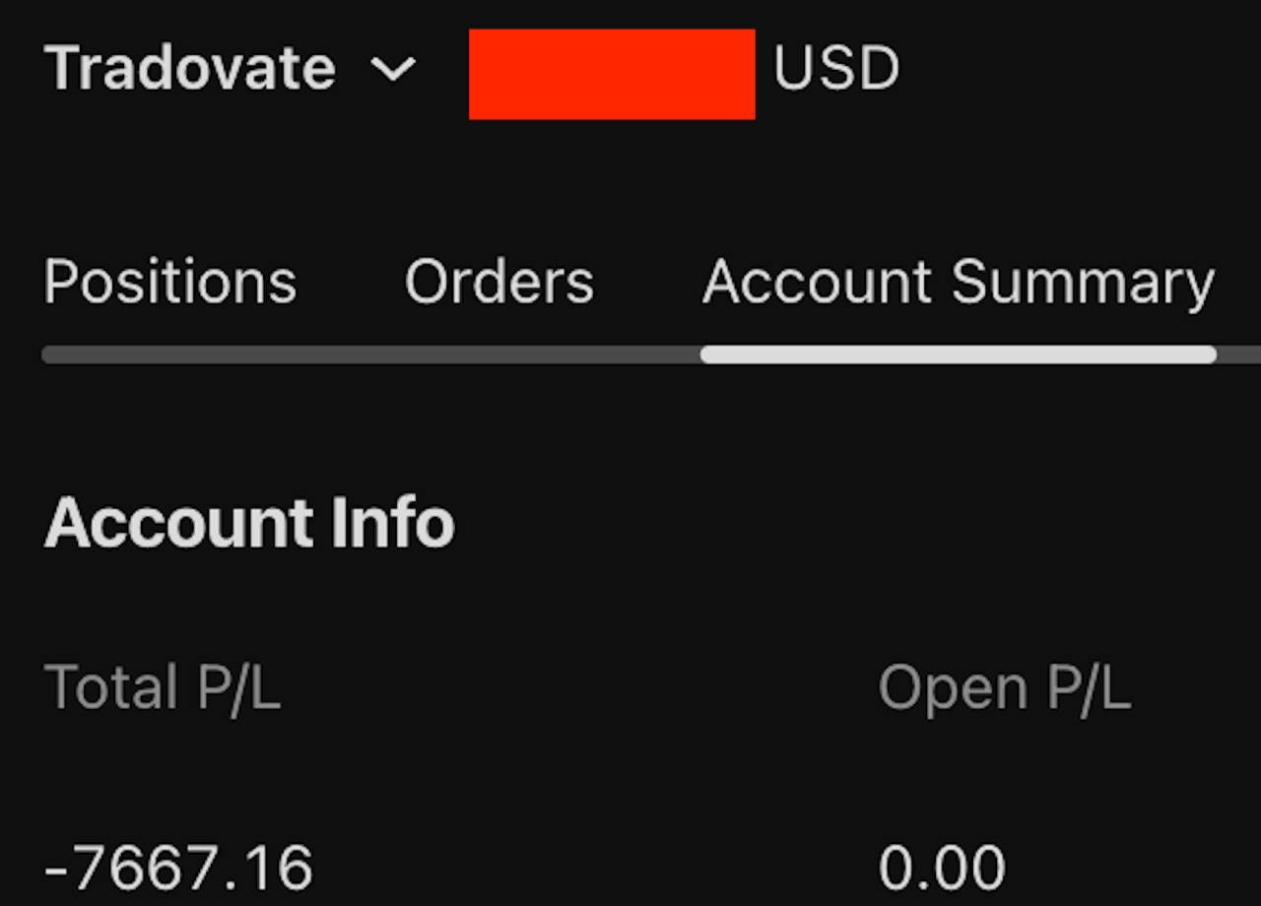Image resolution: width=1261 pixels, height=906 pixels.
Task: Click gray indicator bar beneath Orders
Action: pos(499,355)
